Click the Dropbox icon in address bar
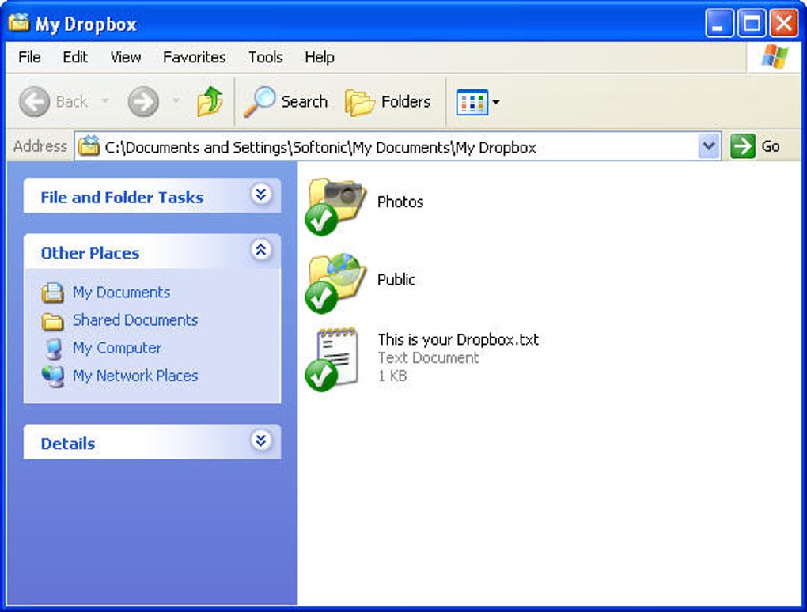This screenshot has height=612, width=807. [x=89, y=146]
